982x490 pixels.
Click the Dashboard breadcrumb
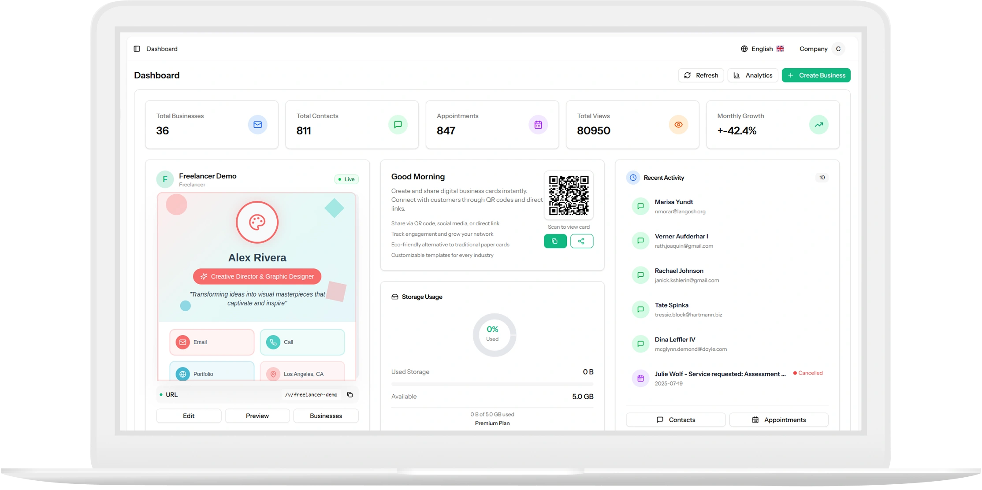pos(162,49)
